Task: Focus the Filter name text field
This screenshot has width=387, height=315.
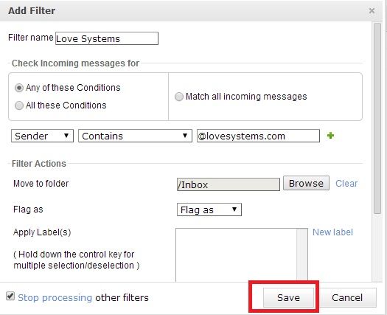Action: (107, 38)
